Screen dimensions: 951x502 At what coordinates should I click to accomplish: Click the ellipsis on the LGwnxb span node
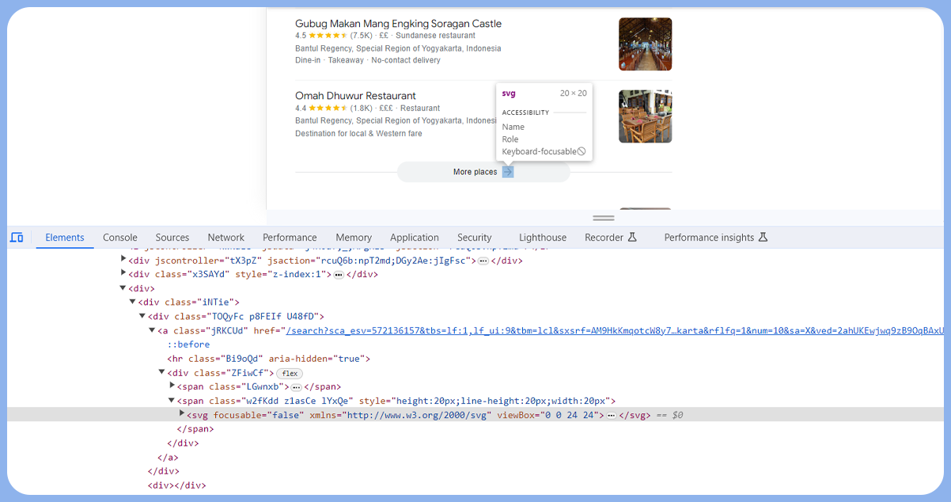[297, 386]
